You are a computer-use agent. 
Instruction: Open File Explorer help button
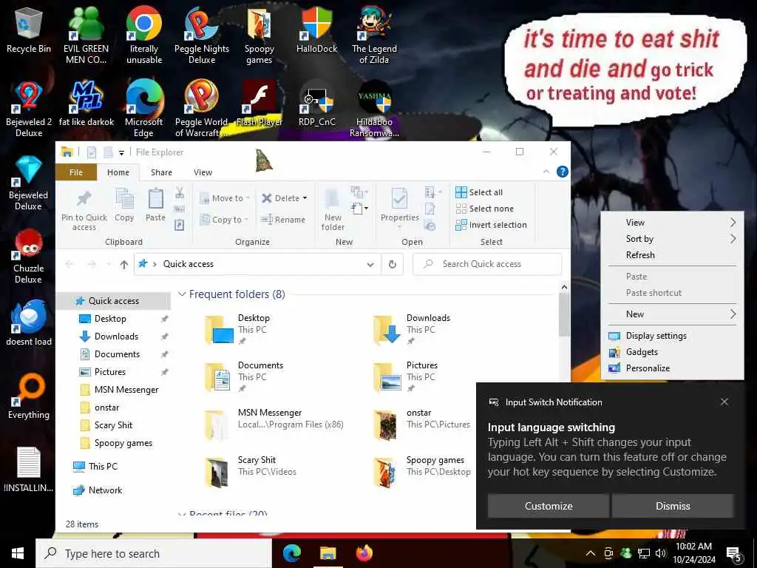click(x=562, y=172)
